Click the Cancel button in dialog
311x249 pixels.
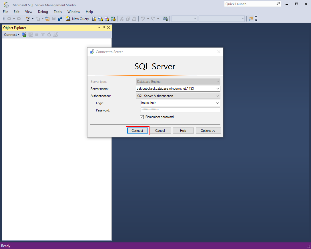pyautogui.click(x=160, y=131)
